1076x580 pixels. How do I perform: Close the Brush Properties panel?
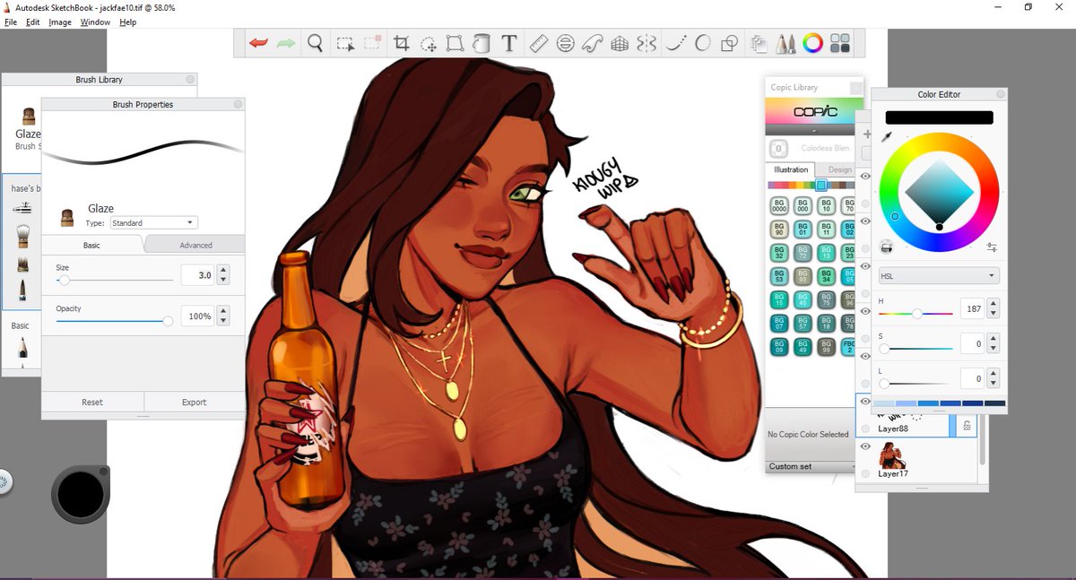(238, 105)
